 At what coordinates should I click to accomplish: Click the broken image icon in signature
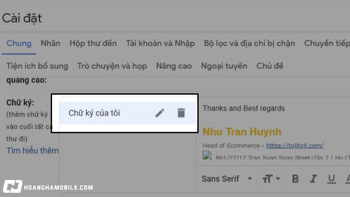207,155
